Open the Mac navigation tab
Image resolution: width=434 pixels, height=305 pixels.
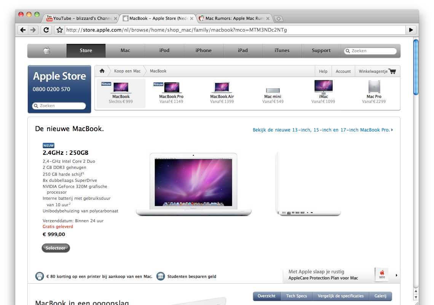tap(125, 51)
